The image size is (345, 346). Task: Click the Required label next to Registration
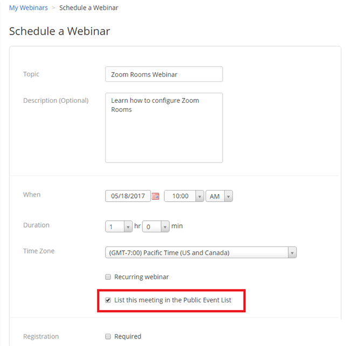coord(128,336)
